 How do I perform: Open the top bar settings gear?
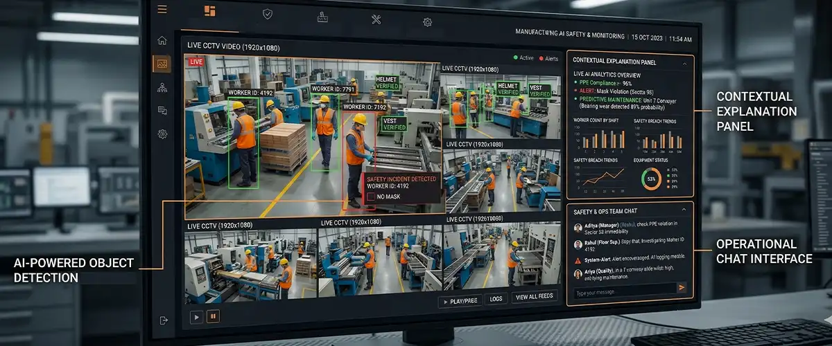[427, 22]
